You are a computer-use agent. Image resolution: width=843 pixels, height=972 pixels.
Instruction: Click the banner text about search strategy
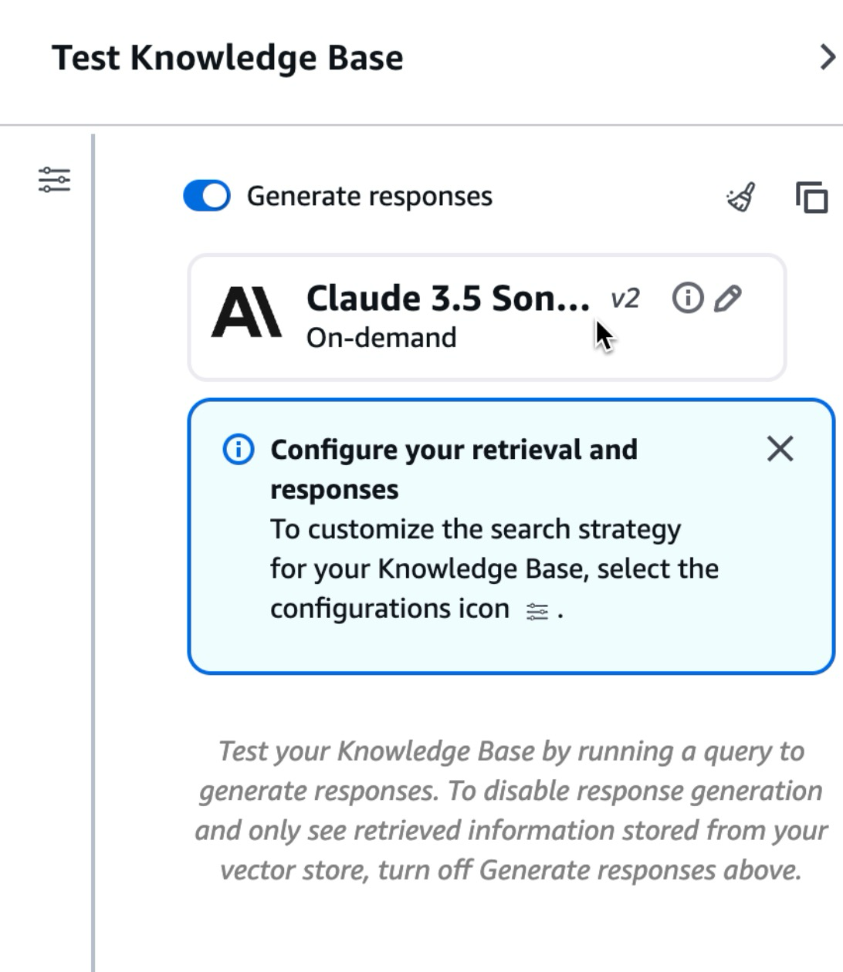(x=494, y=569)
